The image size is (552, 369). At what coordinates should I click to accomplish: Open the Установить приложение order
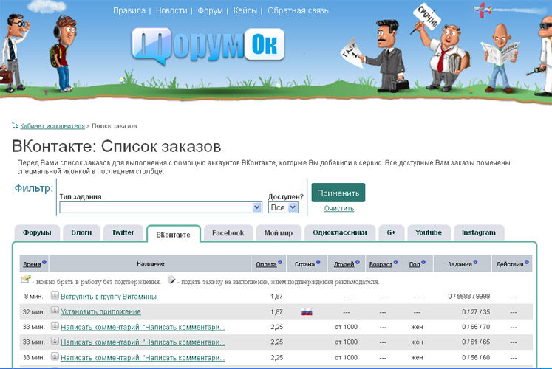click(100, 311)
